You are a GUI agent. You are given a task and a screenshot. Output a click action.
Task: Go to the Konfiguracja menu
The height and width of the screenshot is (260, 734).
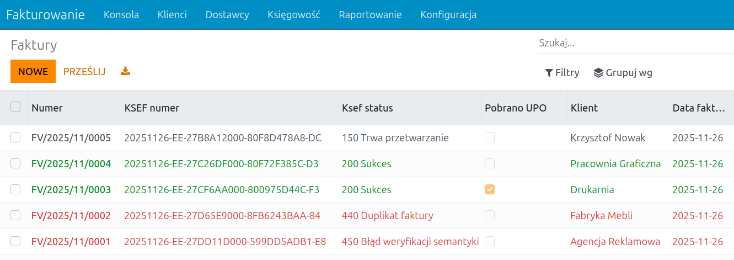[x=448, y=15]
